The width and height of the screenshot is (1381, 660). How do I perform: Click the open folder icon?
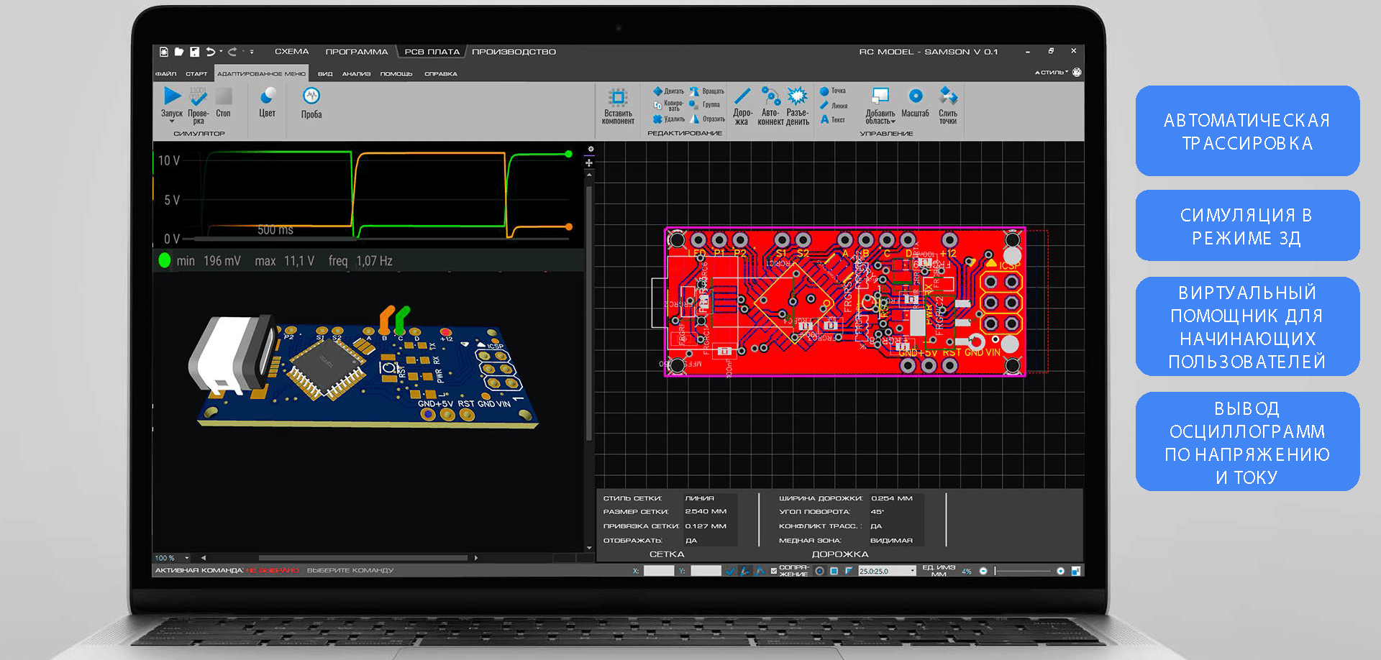pos(179,52)
